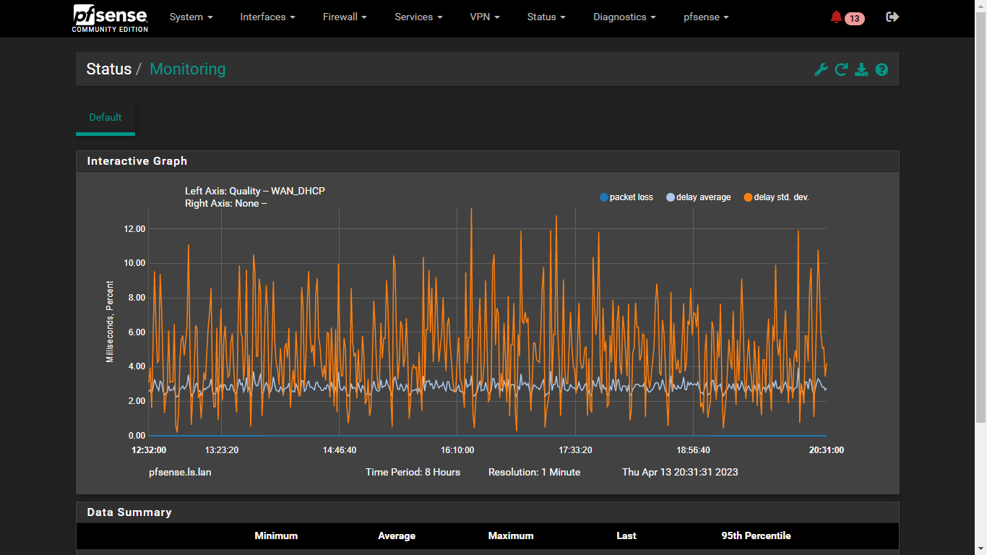Toggle delay std. dev. legend series
This screenshot has width=987, height=555.
(x=776, y=197)
